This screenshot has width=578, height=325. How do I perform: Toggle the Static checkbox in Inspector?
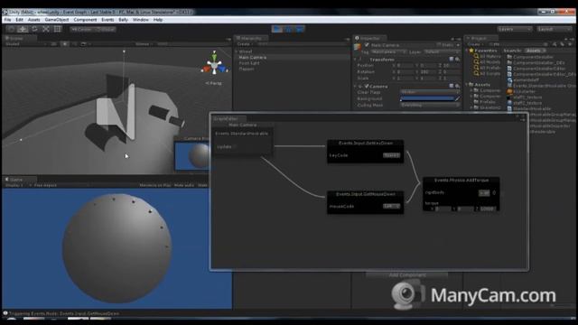click(439, 45)
